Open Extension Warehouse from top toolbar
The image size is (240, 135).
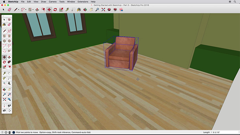115,10
